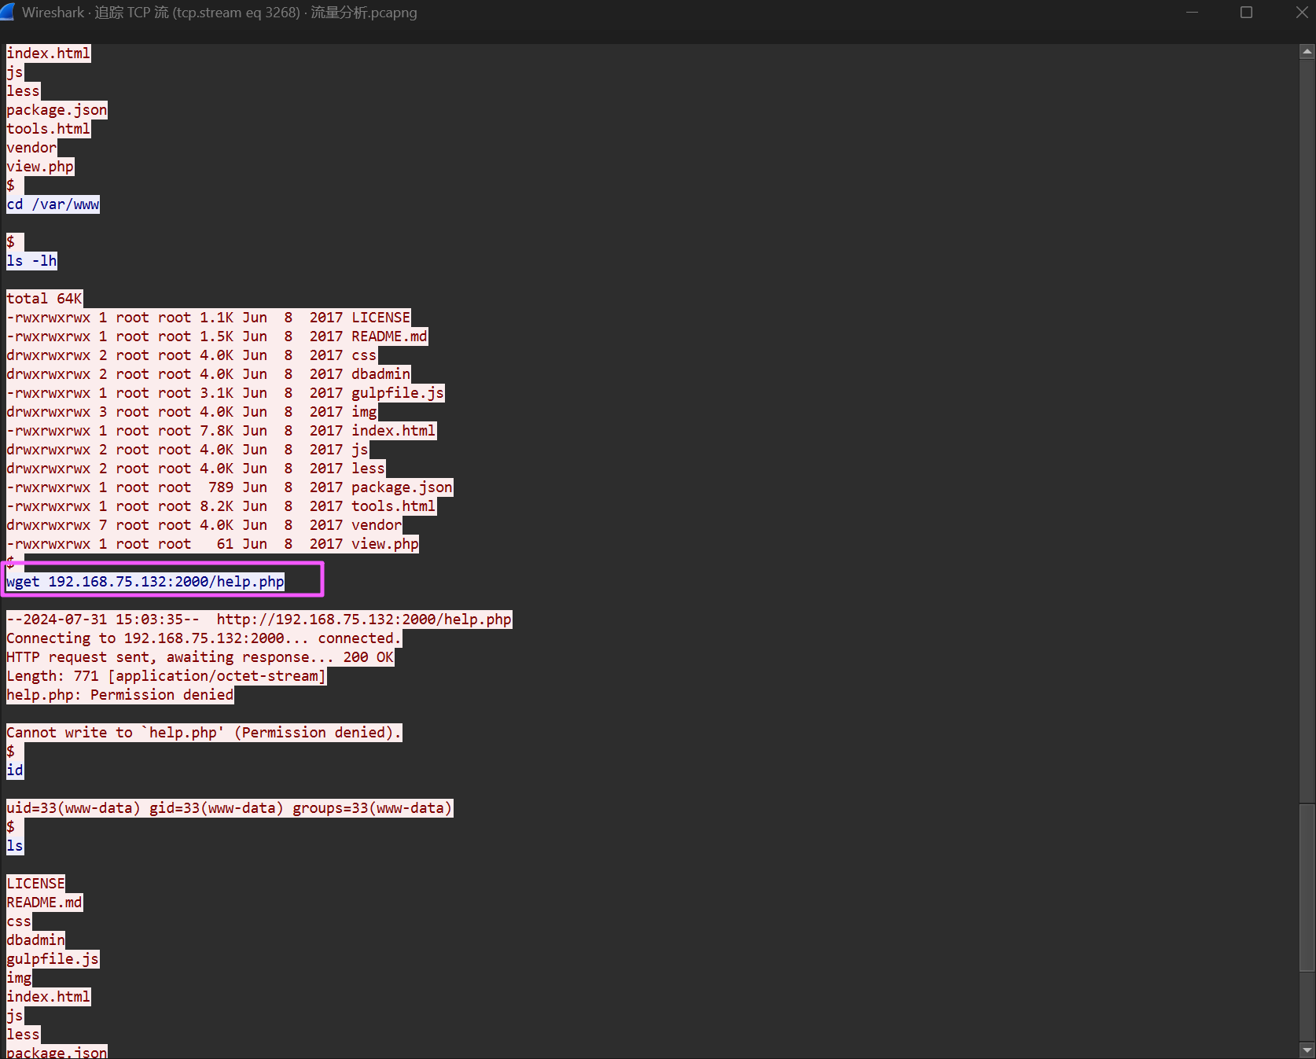Screen dimensions: 1316x1059
Task: Click 'Cannot write to help.php' error line
Action: pos(204,733)
